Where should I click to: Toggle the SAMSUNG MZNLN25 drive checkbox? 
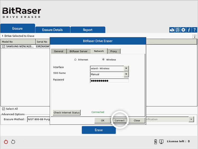4,47
